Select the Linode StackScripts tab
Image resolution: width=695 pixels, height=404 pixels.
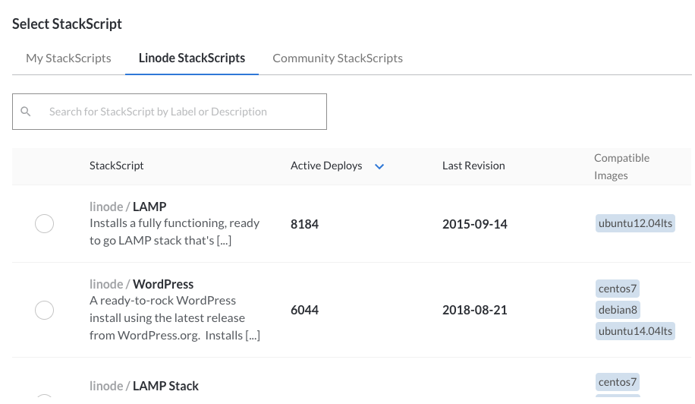click(x=192, y=58)
